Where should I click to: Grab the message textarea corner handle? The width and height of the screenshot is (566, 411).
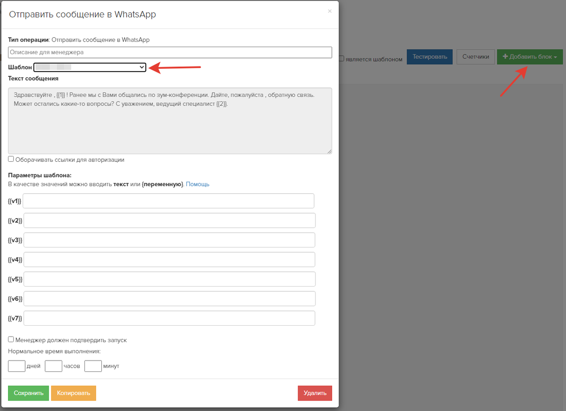pyautogui.click(x=329, y=151)
